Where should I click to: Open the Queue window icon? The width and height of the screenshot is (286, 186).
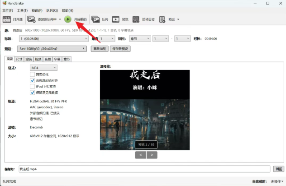(x=95, y=19)
